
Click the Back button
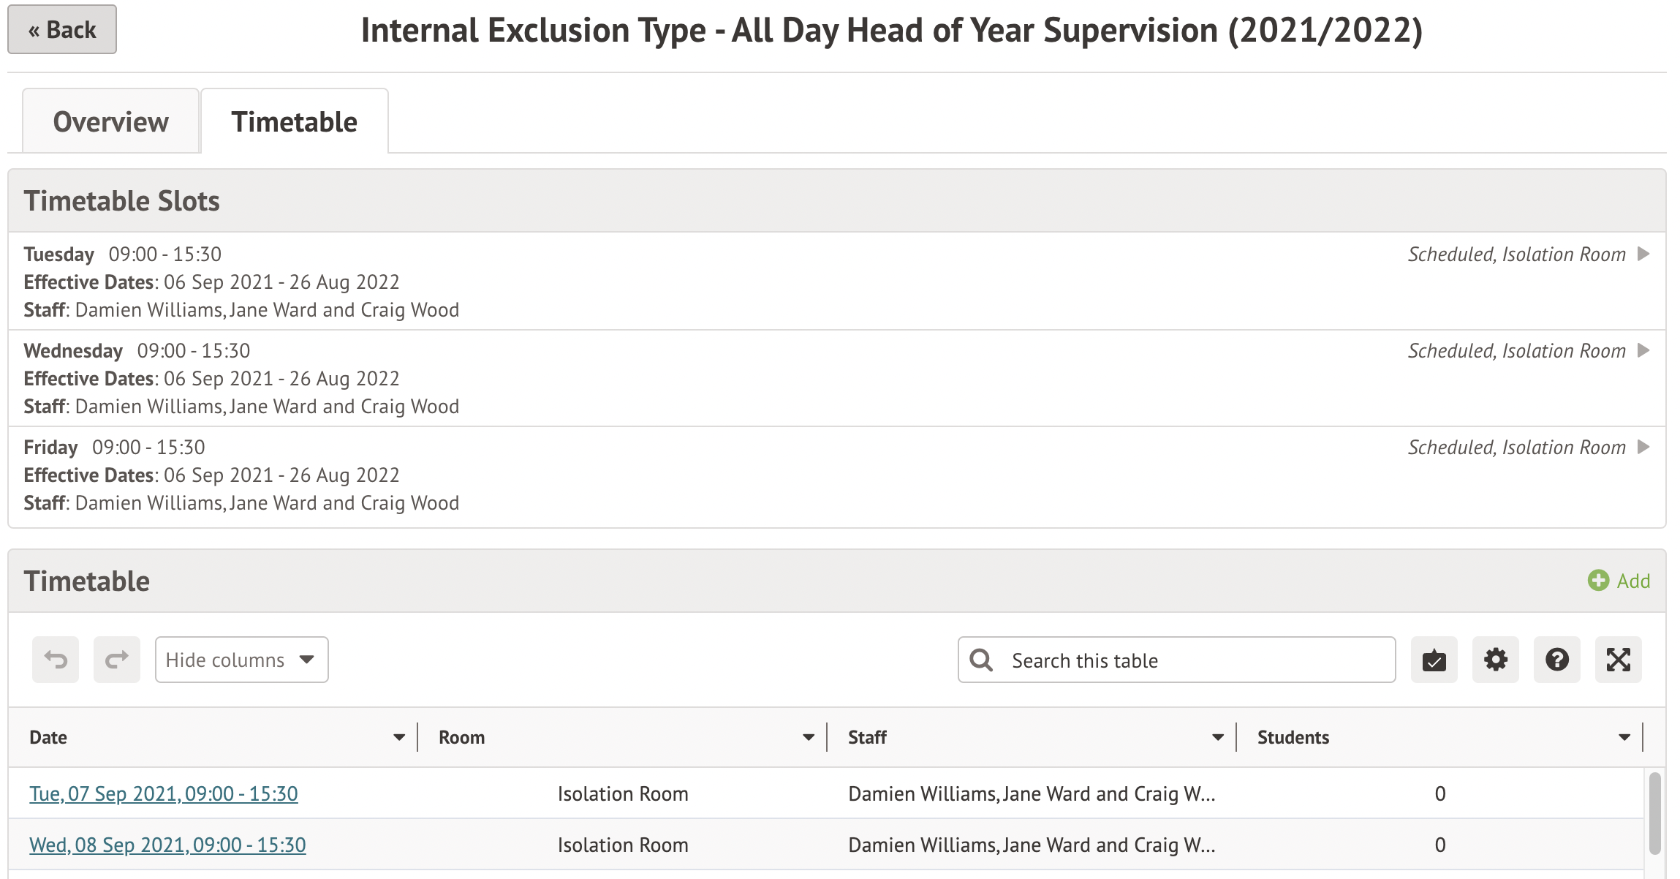click(62, 30)
